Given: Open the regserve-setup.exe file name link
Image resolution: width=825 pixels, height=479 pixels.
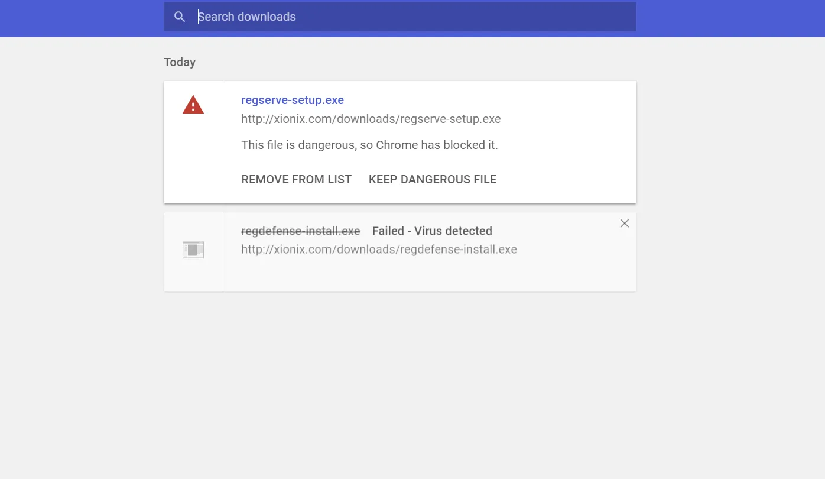Looking at the screenshot, I should [x=293, y=100].
